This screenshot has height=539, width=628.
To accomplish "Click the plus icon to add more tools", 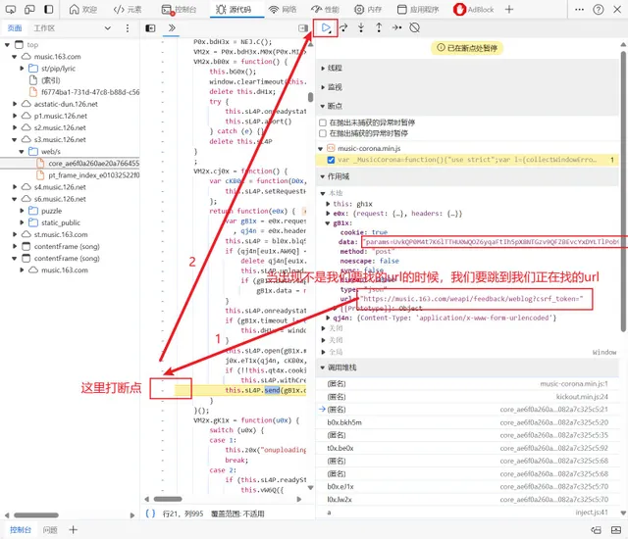I will tap(509, 9).
